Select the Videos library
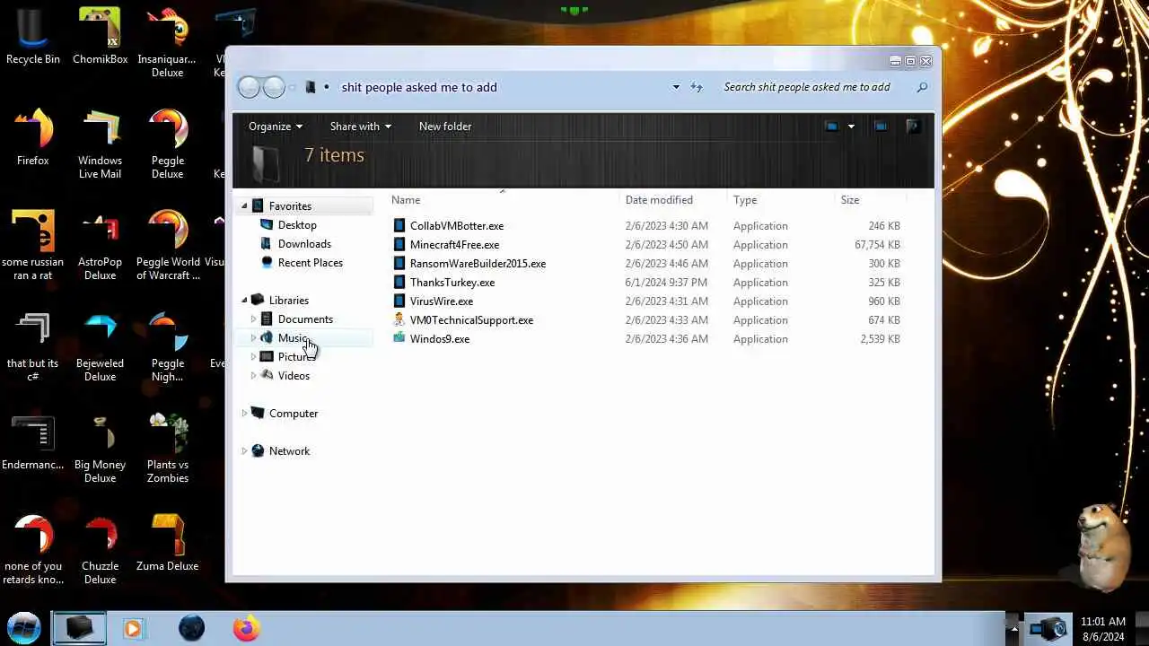The height and width of the screenshot is (646, 1149). click(294, 376)
